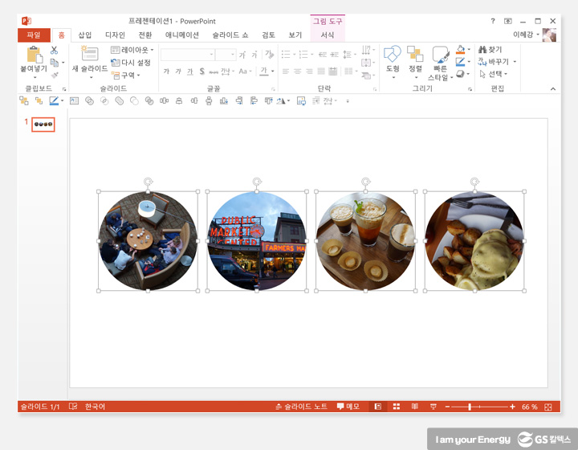578x450 pixels.
Task: Open the Insert (삽입) ribbon tab
Action: 84,35
